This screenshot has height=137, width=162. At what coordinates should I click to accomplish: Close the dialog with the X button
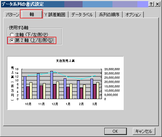pyautogui.click(x=157, y=4)
